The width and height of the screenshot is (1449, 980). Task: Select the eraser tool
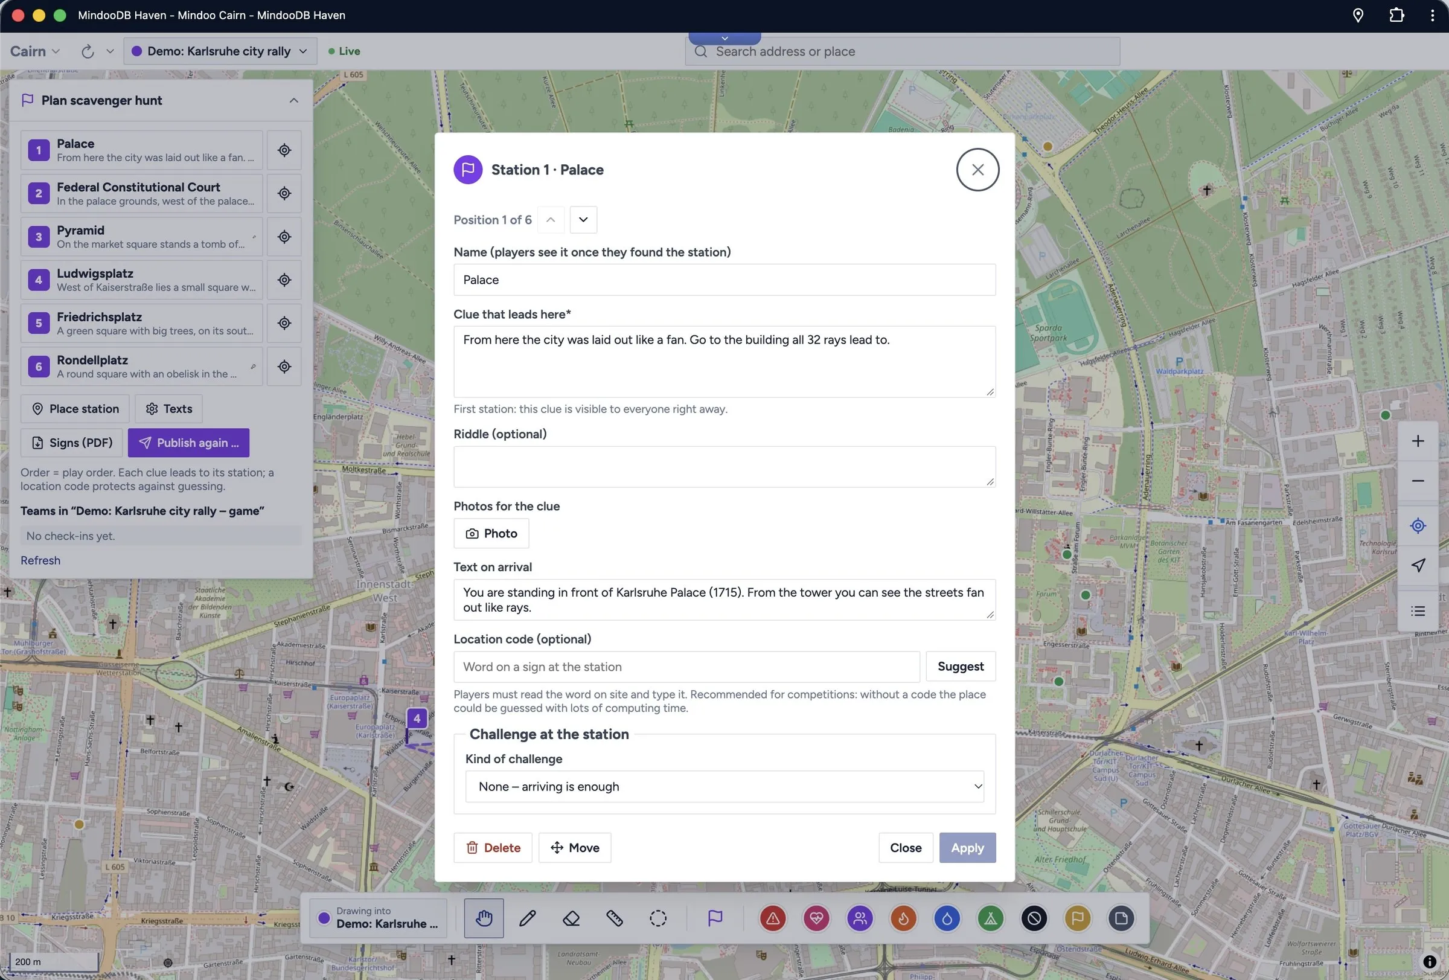click(x=571, y=918)
